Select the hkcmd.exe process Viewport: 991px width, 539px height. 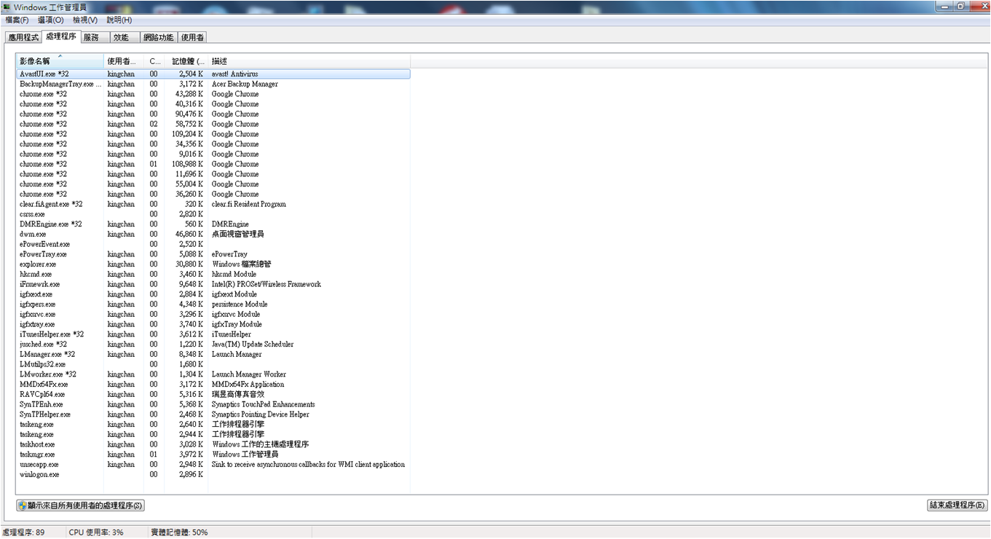(213, 274)
